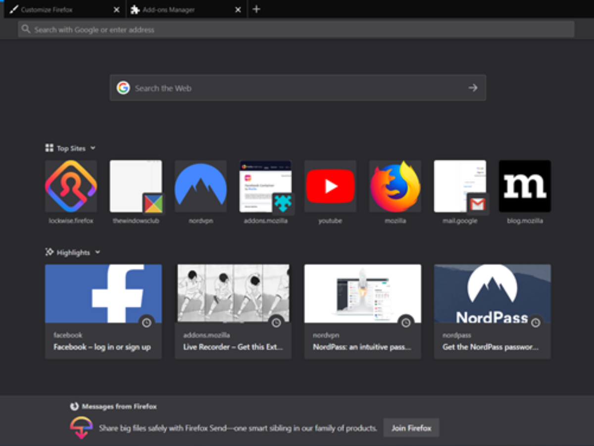Open the nordvpn top site tile
Screen dimensions: 594x446
pyautogui.click(x=200, y=186)
